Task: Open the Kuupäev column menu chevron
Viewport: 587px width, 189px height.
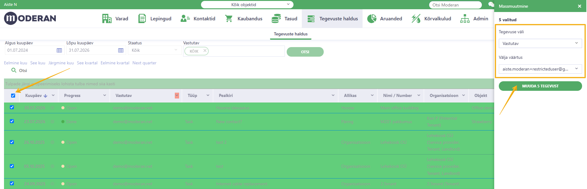Action: (53, 95)
